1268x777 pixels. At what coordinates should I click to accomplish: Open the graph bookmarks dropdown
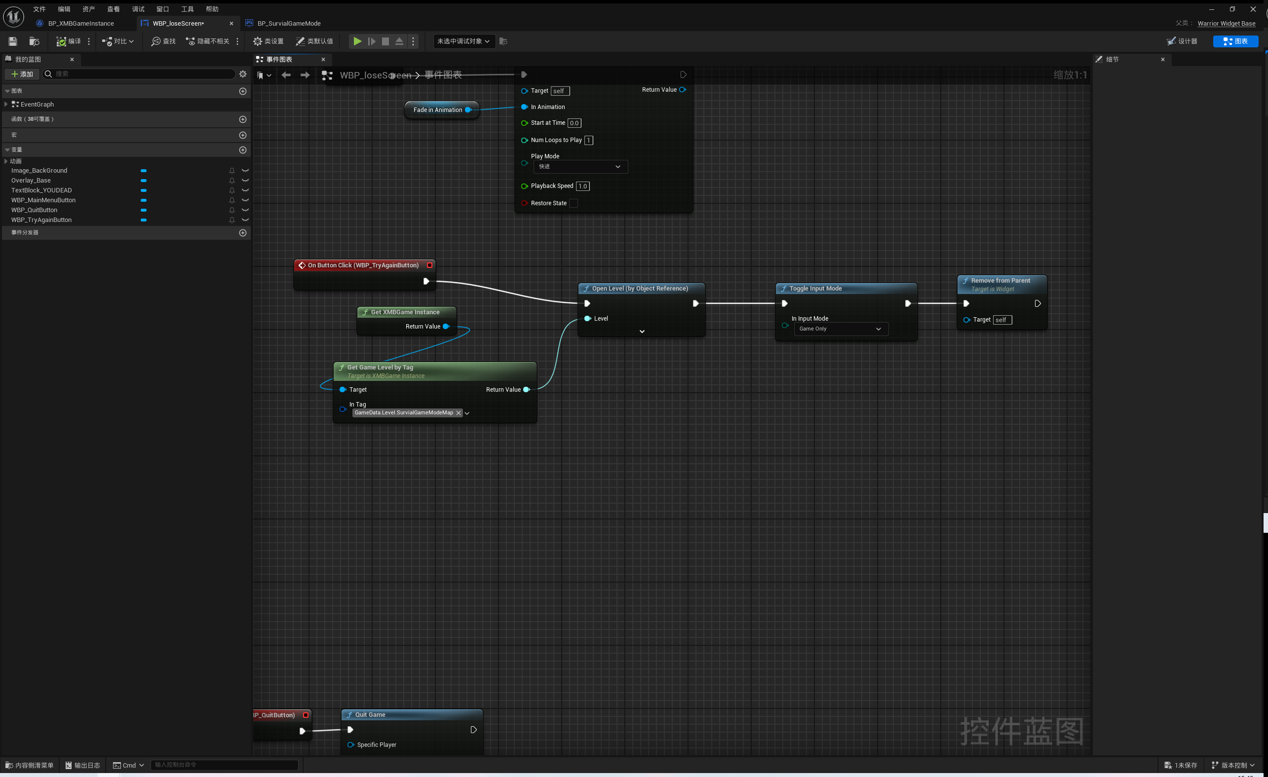[264, 75]
